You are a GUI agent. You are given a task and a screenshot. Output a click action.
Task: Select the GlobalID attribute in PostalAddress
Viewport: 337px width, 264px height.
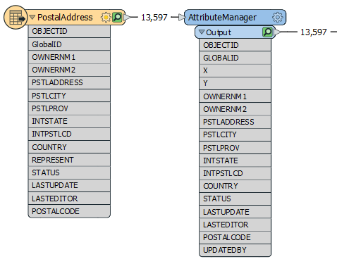pos(69,44)
